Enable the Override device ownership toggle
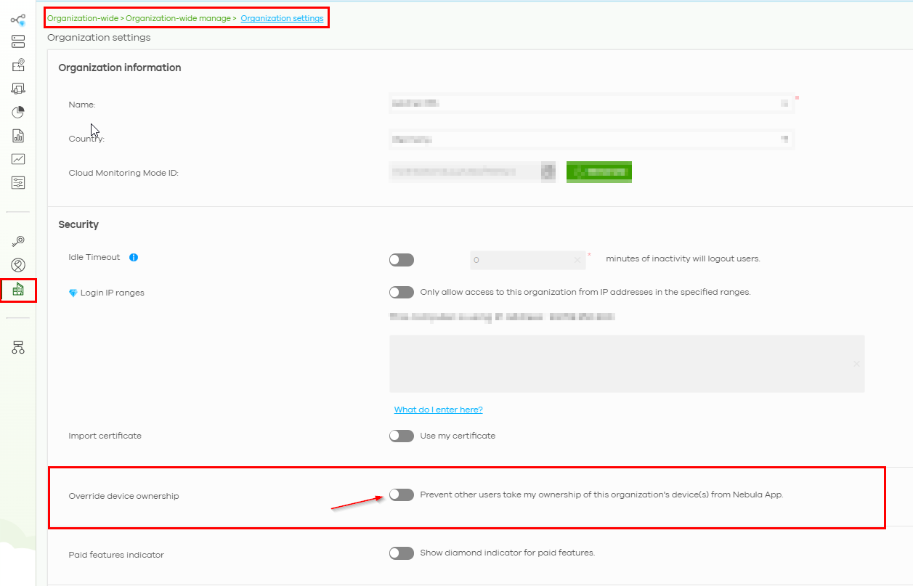The width and height of the screenshot is (913, 586). tap(401, 494)
